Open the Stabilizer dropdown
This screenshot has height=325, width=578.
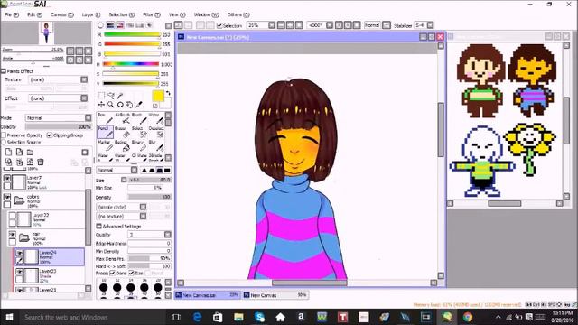coord(430,25)
